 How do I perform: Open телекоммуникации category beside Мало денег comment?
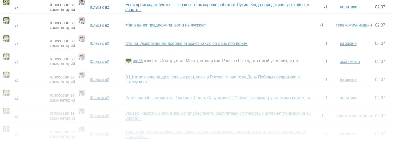point(354,25)
